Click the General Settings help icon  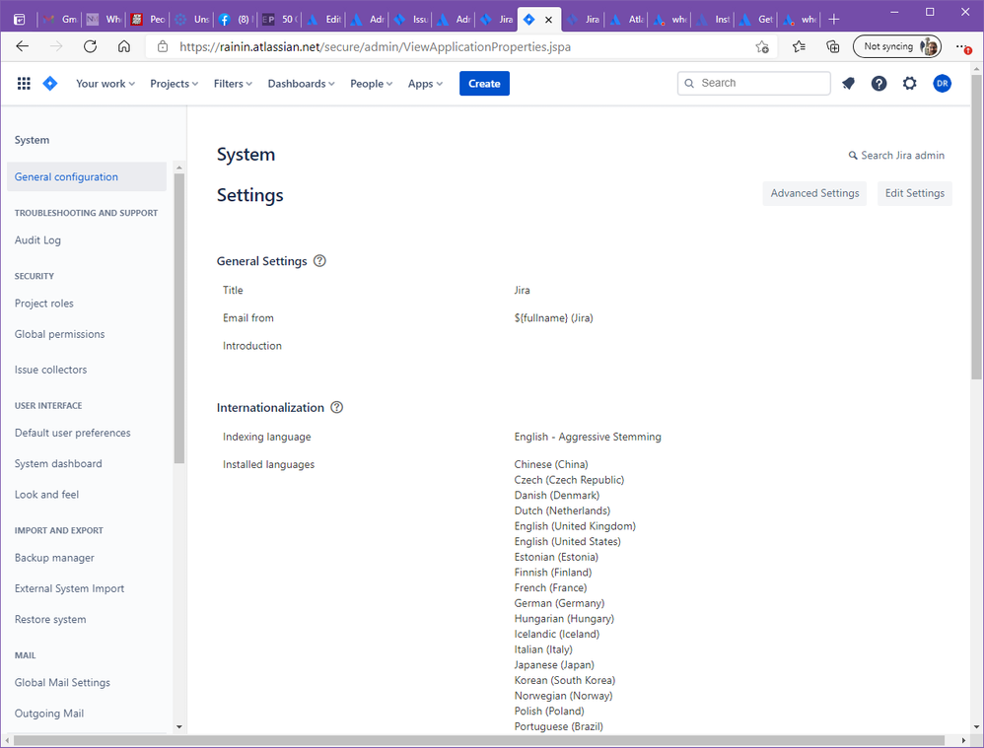pos(319,261)
